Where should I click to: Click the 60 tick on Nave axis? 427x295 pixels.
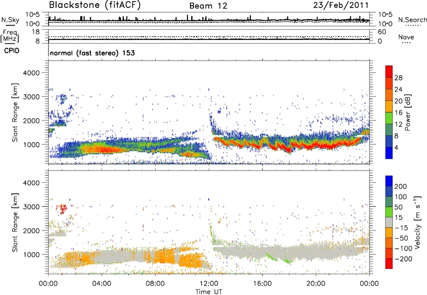382,32
